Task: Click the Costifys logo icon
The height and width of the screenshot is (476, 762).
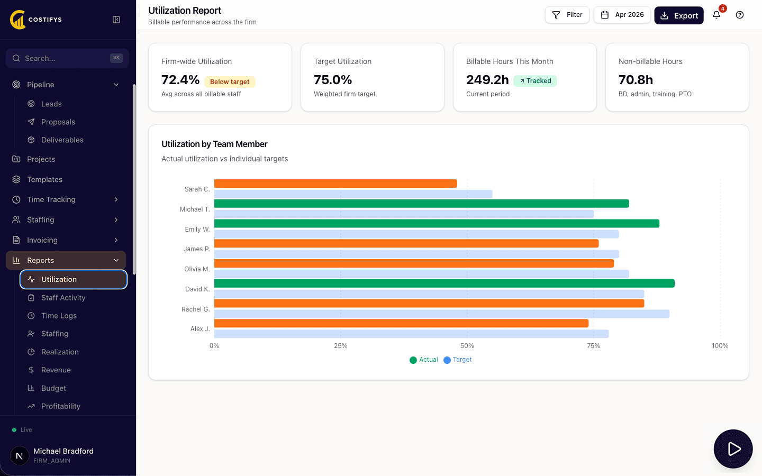Action: tap(17, 20)
